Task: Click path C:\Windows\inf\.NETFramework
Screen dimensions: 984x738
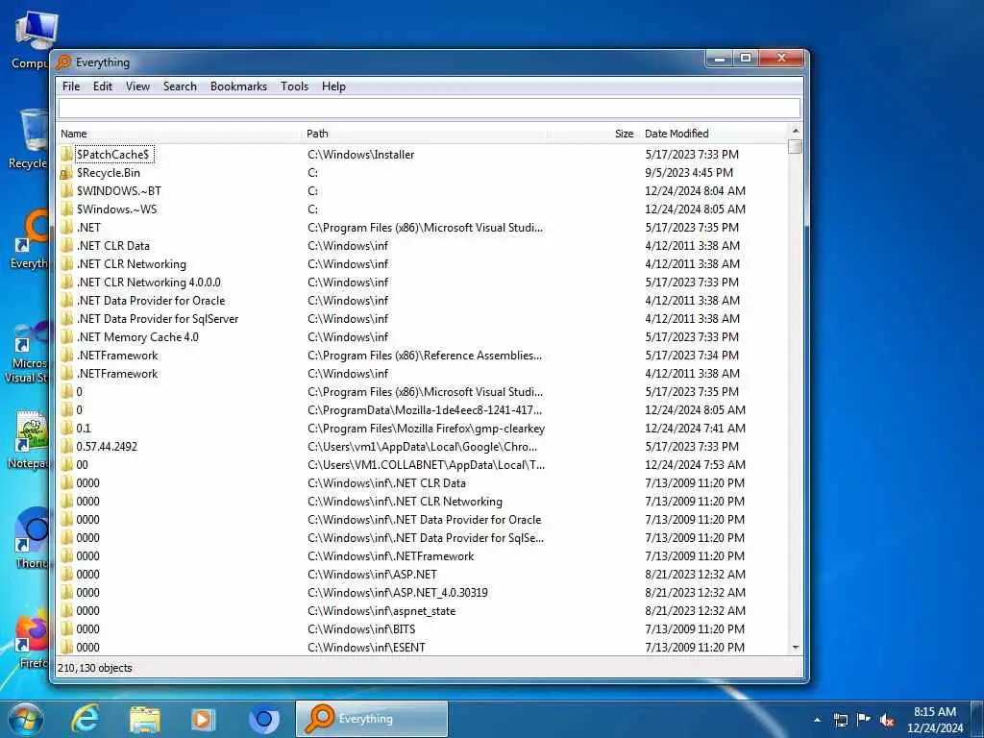Action: tap(391, 556)
